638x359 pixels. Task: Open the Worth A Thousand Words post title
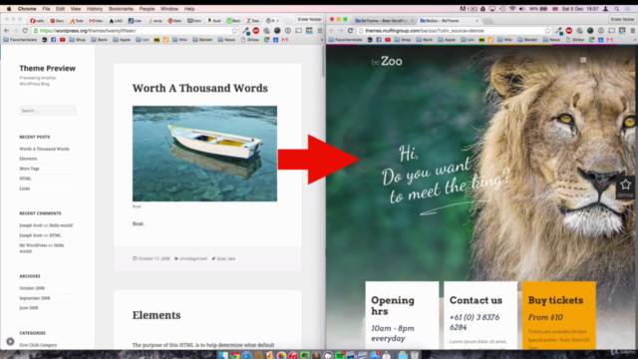[x=199, y=88]
